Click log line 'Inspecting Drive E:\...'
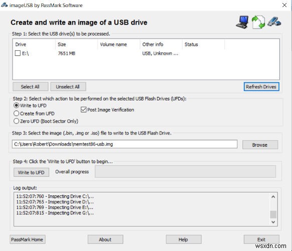292x251 pixels. [55, 207]
